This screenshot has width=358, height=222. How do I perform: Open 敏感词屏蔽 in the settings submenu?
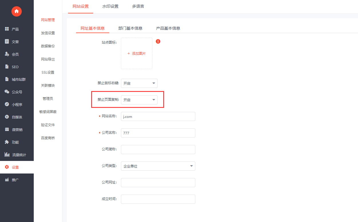pyautogui.click(x=48, y=112)
